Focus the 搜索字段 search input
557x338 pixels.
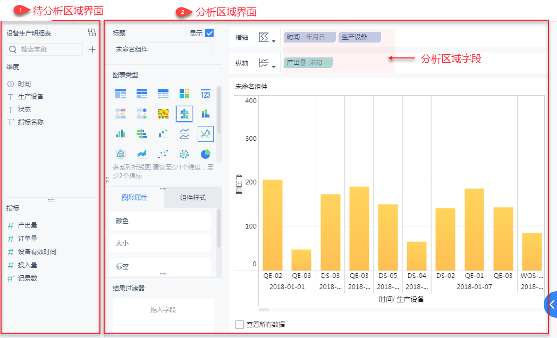[x=45, y=49]
